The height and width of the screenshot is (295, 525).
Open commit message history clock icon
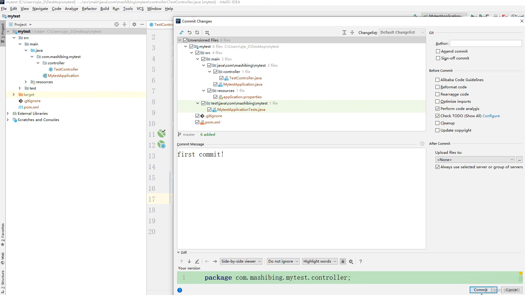coord(422,144)
